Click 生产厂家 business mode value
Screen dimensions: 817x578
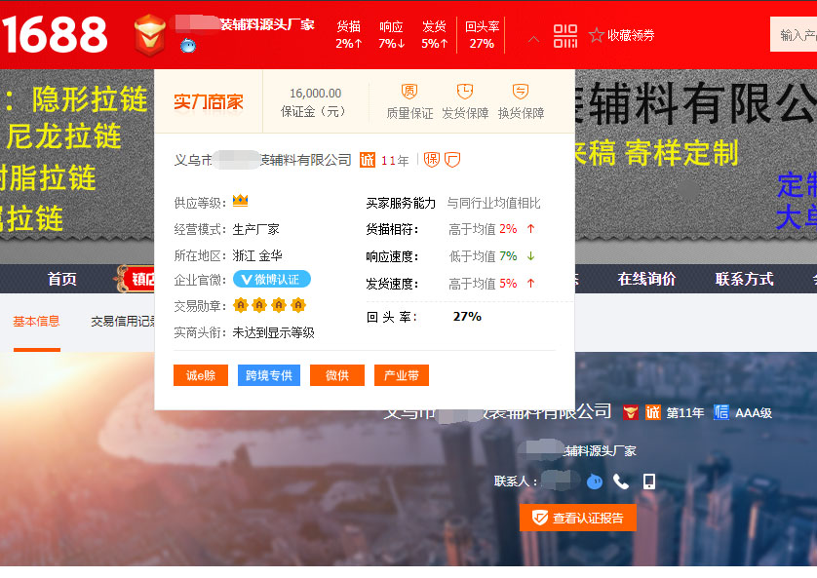255,229
